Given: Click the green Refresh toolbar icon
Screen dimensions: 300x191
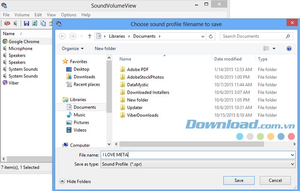Looking at the screenshot, I should (x=35, y=23).
